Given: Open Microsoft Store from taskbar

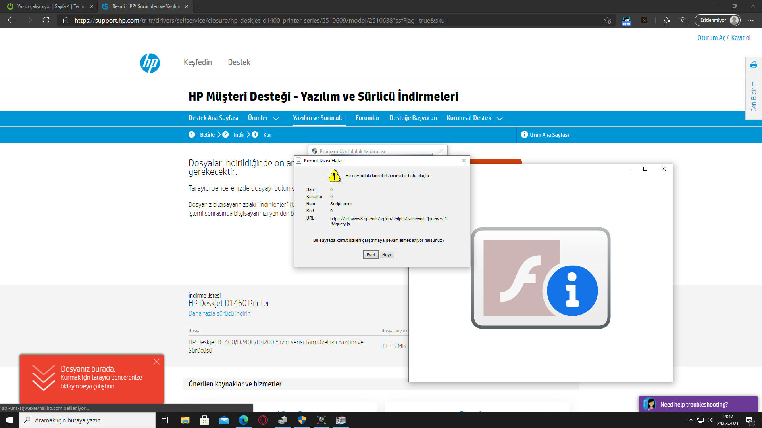Looking at the screenshot, I should (x=204, y=420).
